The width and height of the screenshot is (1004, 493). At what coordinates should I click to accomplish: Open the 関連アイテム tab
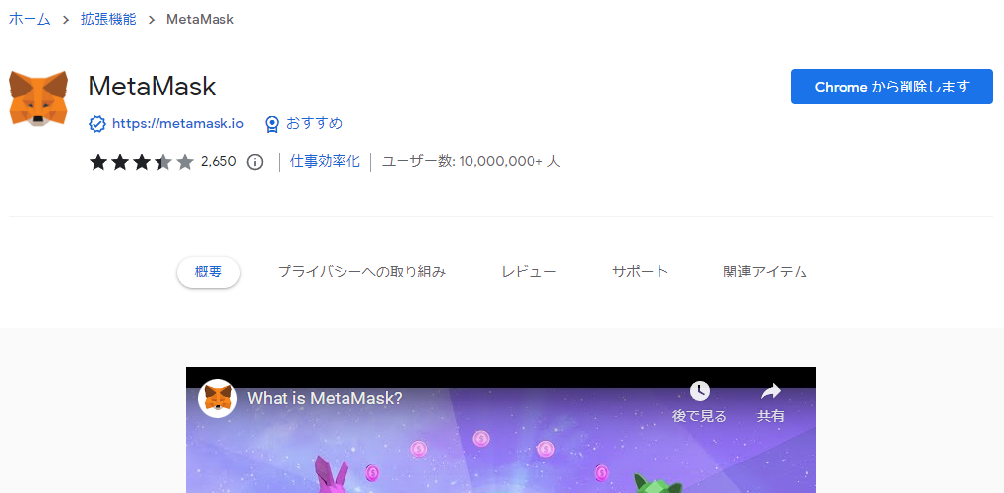pyautogui.click(x=765, y=273)
